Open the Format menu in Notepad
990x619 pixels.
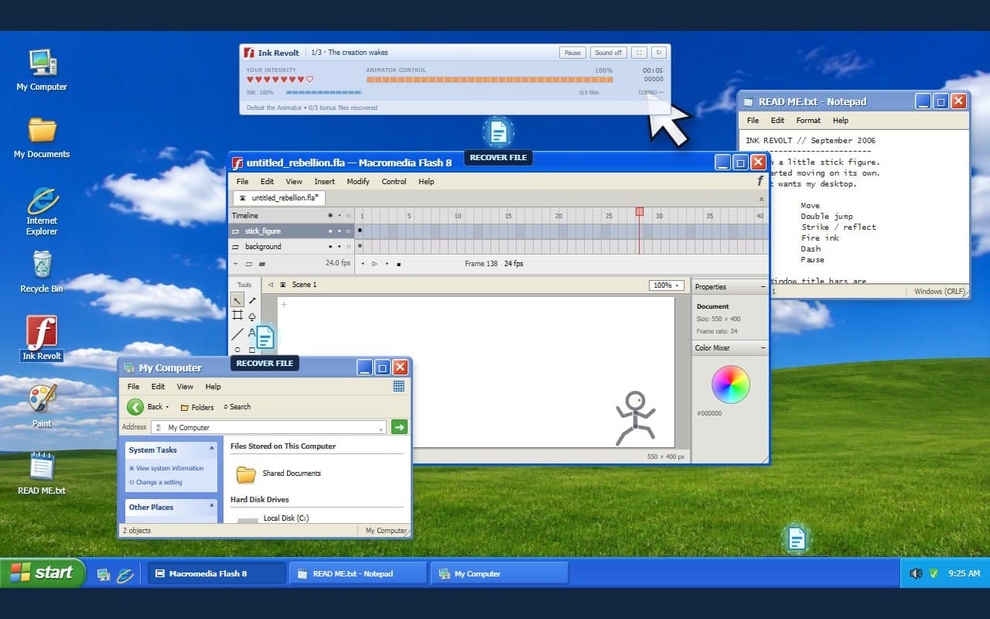pyautogui.click(x=808, y=121)
